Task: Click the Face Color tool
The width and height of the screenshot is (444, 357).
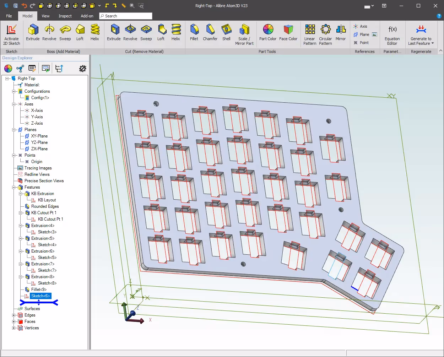Action: 288,33
